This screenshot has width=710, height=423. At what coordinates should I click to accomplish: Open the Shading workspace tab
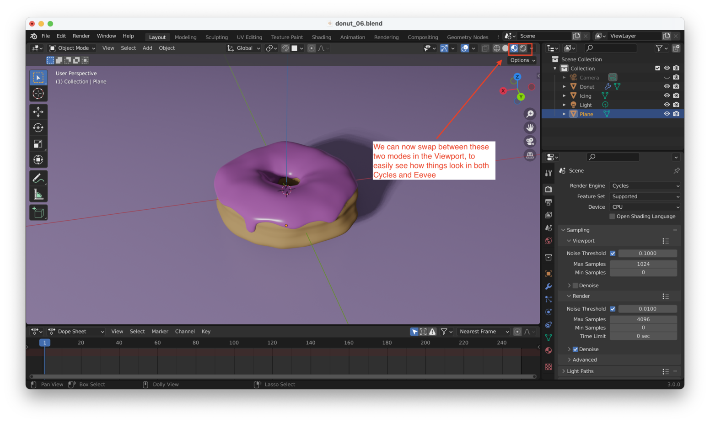321,37
